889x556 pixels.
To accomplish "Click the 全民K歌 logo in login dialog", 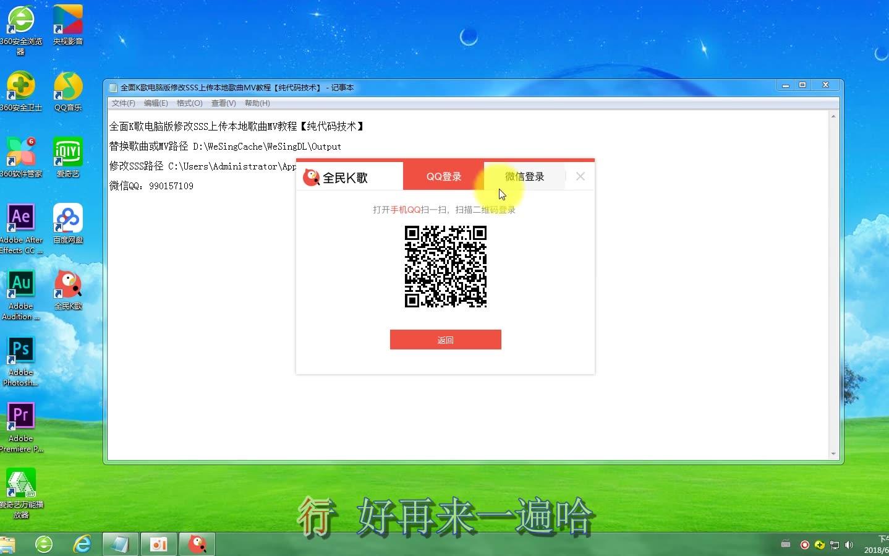I will click(x=335, y=177).
